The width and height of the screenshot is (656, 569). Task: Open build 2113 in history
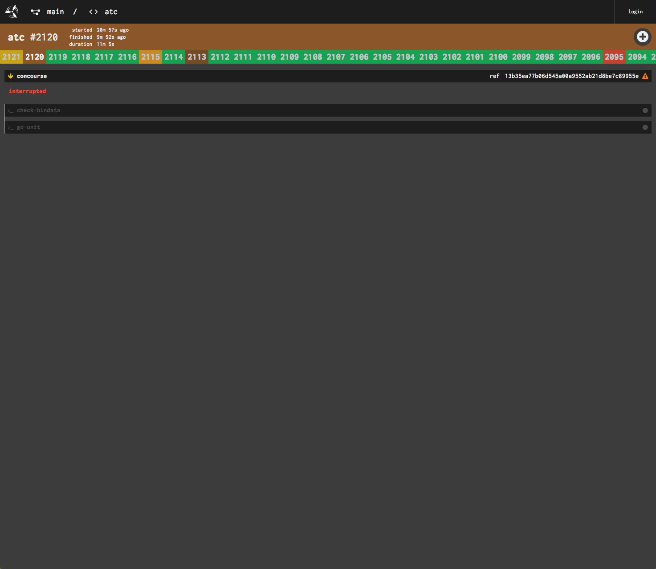click(x=196, y=57)
